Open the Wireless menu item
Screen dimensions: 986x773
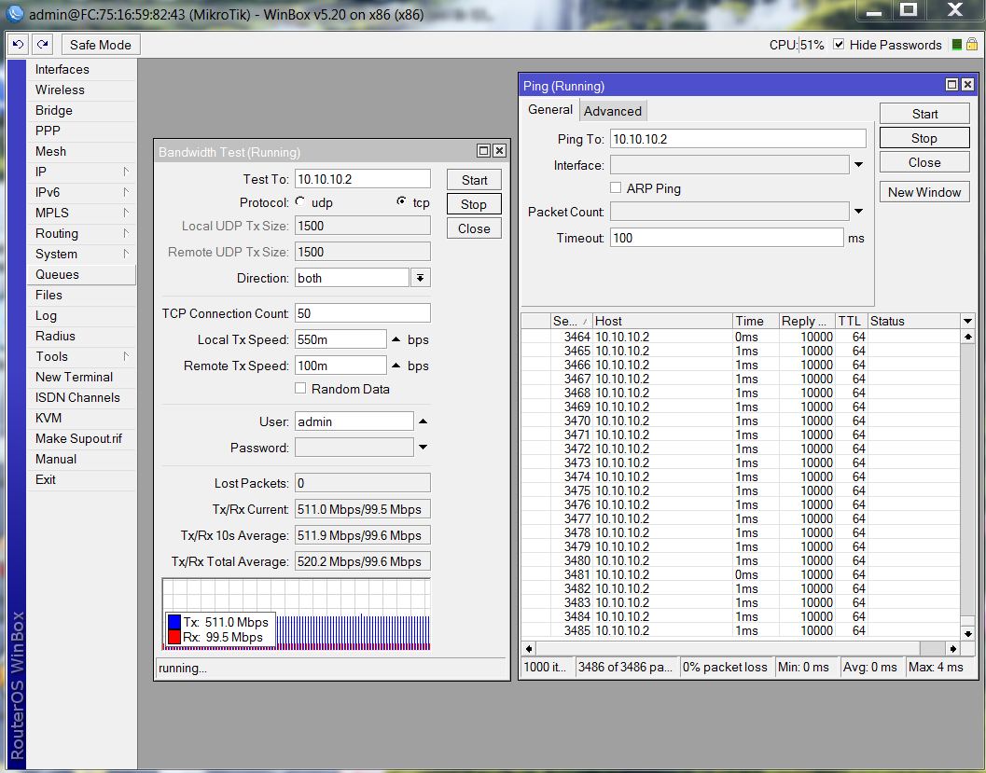(82, 90)
